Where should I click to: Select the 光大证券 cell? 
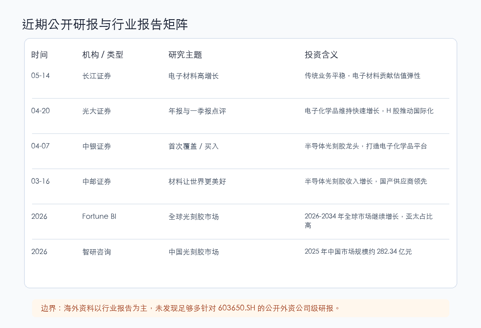point(97,111)
